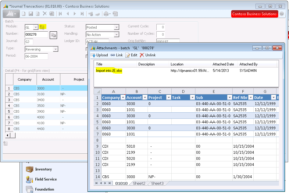Click next sheet tab navigation arrow

[x=105, y=183]
